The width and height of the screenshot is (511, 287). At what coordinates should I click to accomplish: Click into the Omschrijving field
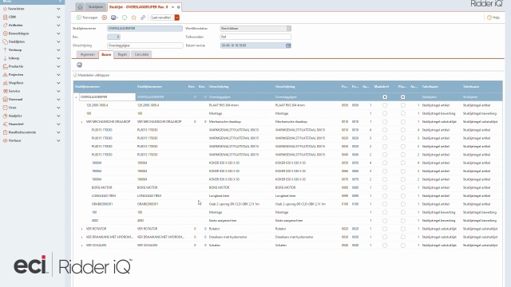click(145, 45)
